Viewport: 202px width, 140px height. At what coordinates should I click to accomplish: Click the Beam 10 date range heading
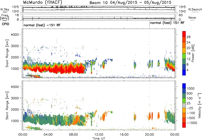coord(130,3)
